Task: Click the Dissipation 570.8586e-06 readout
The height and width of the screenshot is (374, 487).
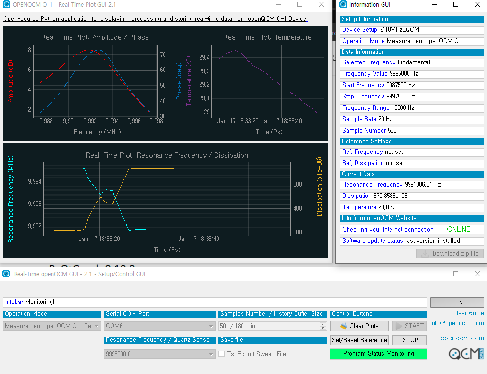Action: click(412, 196)
